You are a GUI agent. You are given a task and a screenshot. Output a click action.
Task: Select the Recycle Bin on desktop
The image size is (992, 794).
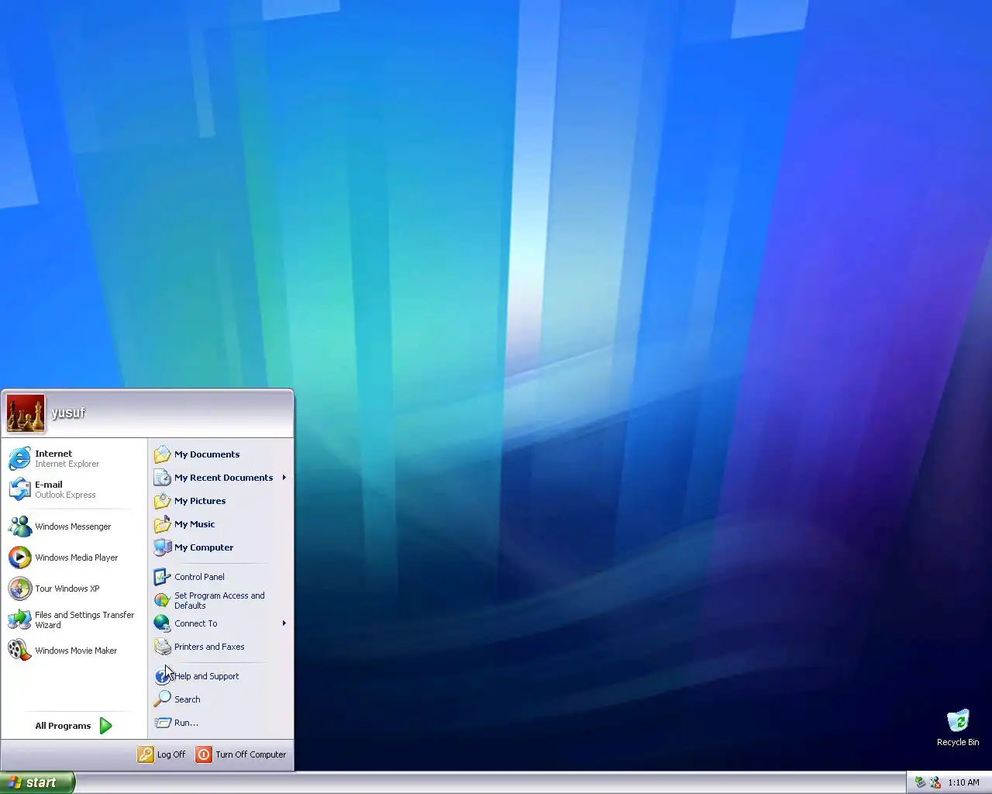tap(958, 727)
